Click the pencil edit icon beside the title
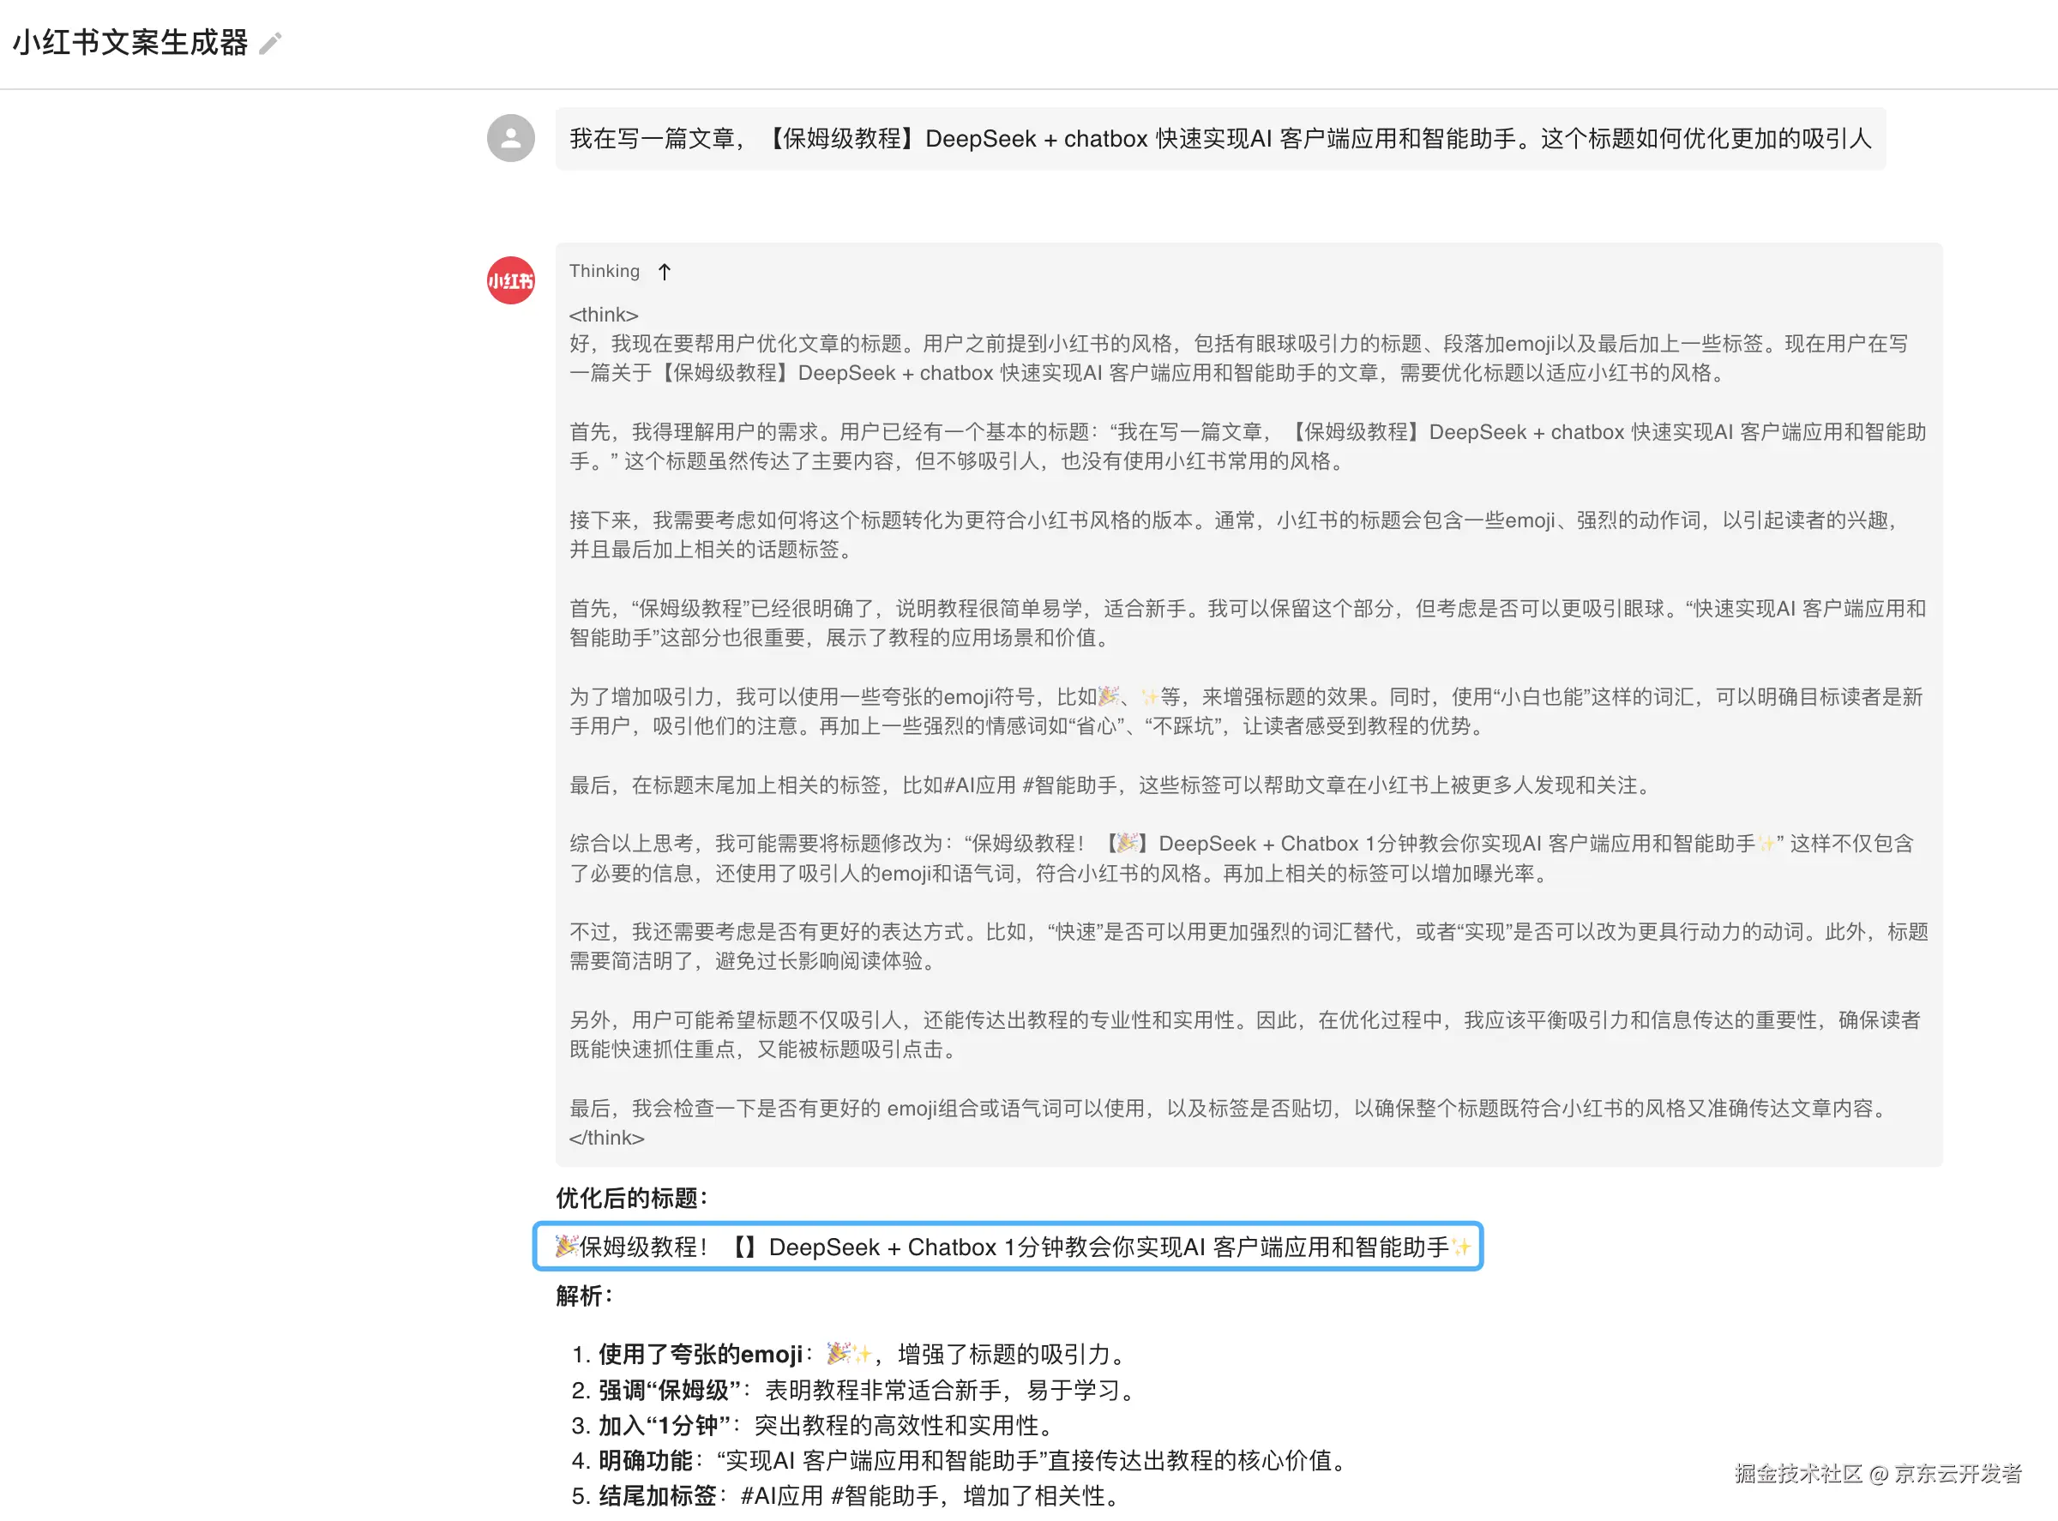This screenshot has width=2058, height=1521. pyautogui.click(x=270, y=43)
